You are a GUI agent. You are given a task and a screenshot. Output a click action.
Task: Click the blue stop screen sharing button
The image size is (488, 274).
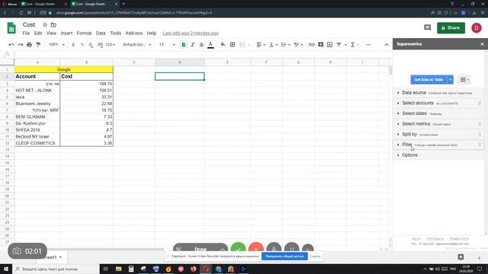(x=284, y=256)
